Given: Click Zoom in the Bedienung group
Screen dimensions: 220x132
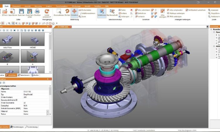Looking at the screenshot, I should tap(82, 16).
